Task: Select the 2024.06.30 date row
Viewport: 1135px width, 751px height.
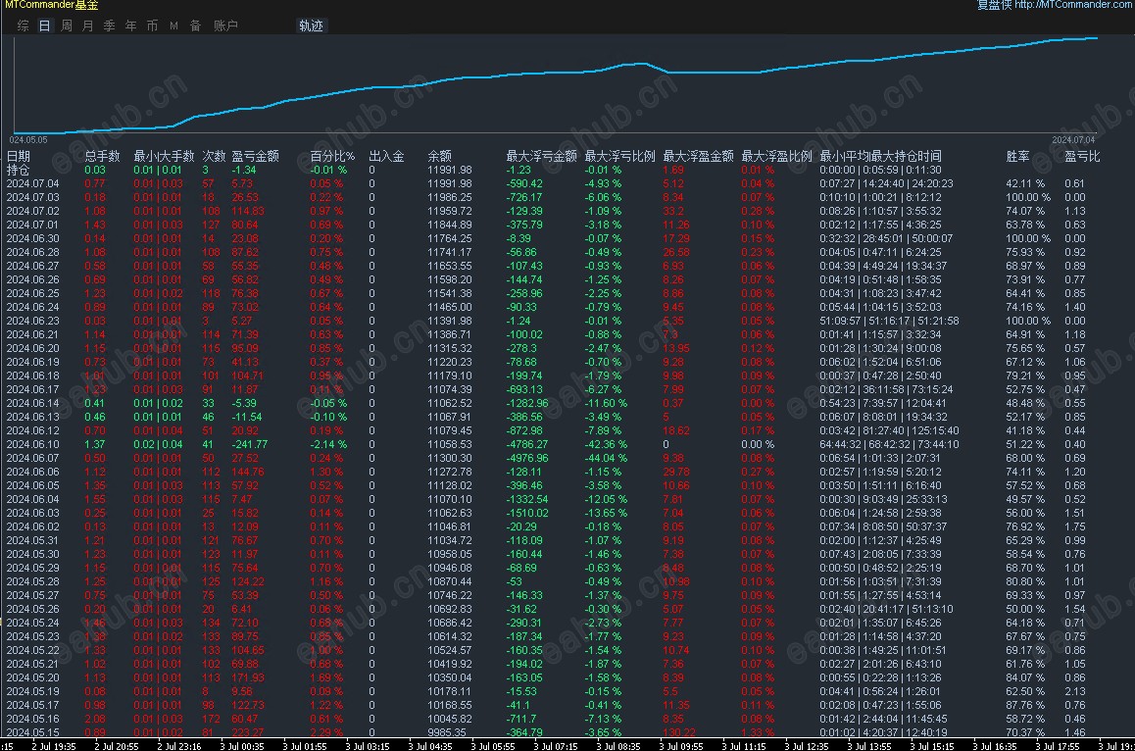Action: pos(33,239)
